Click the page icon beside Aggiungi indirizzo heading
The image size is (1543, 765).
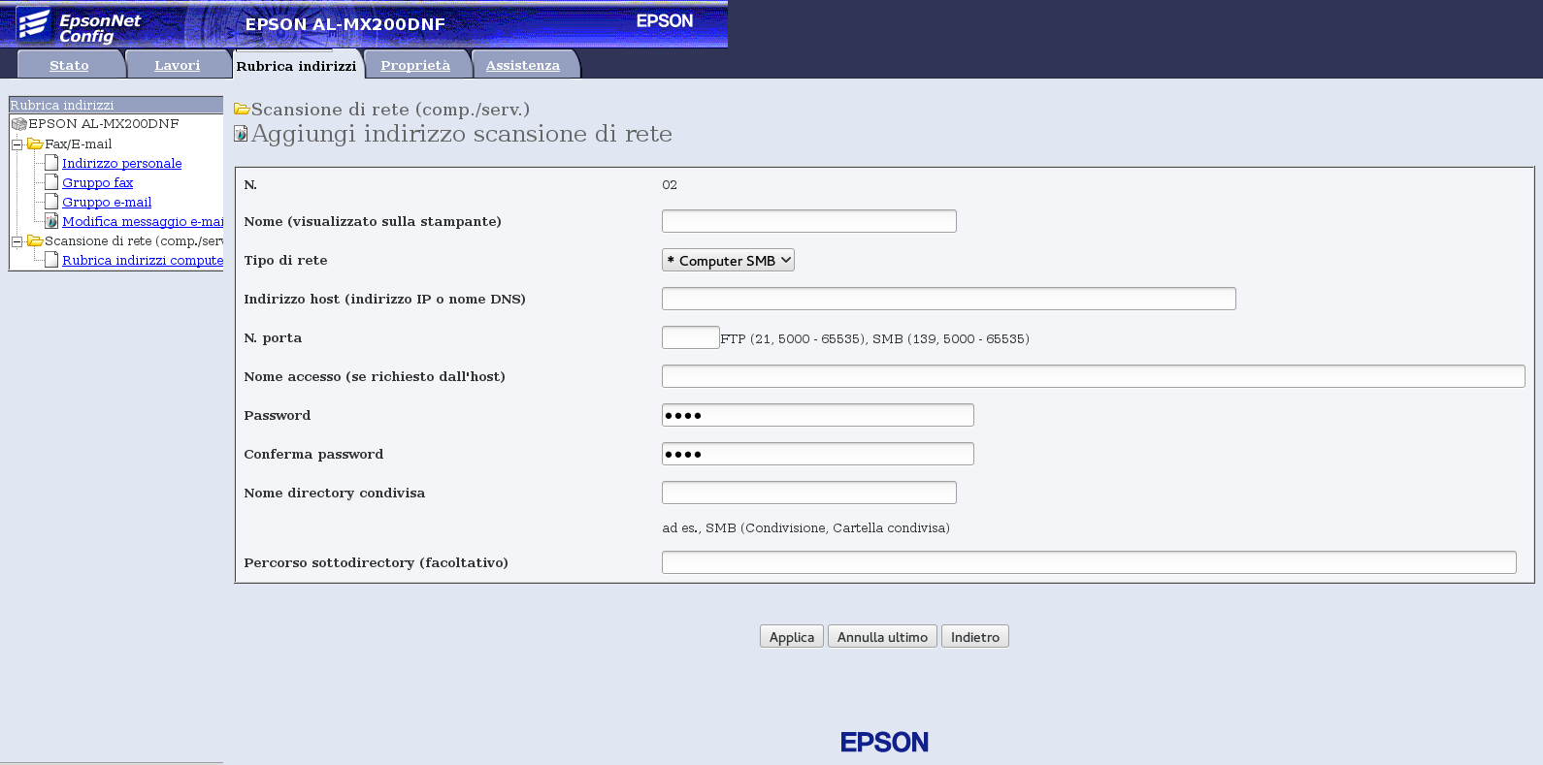click(x=241, y=134)
